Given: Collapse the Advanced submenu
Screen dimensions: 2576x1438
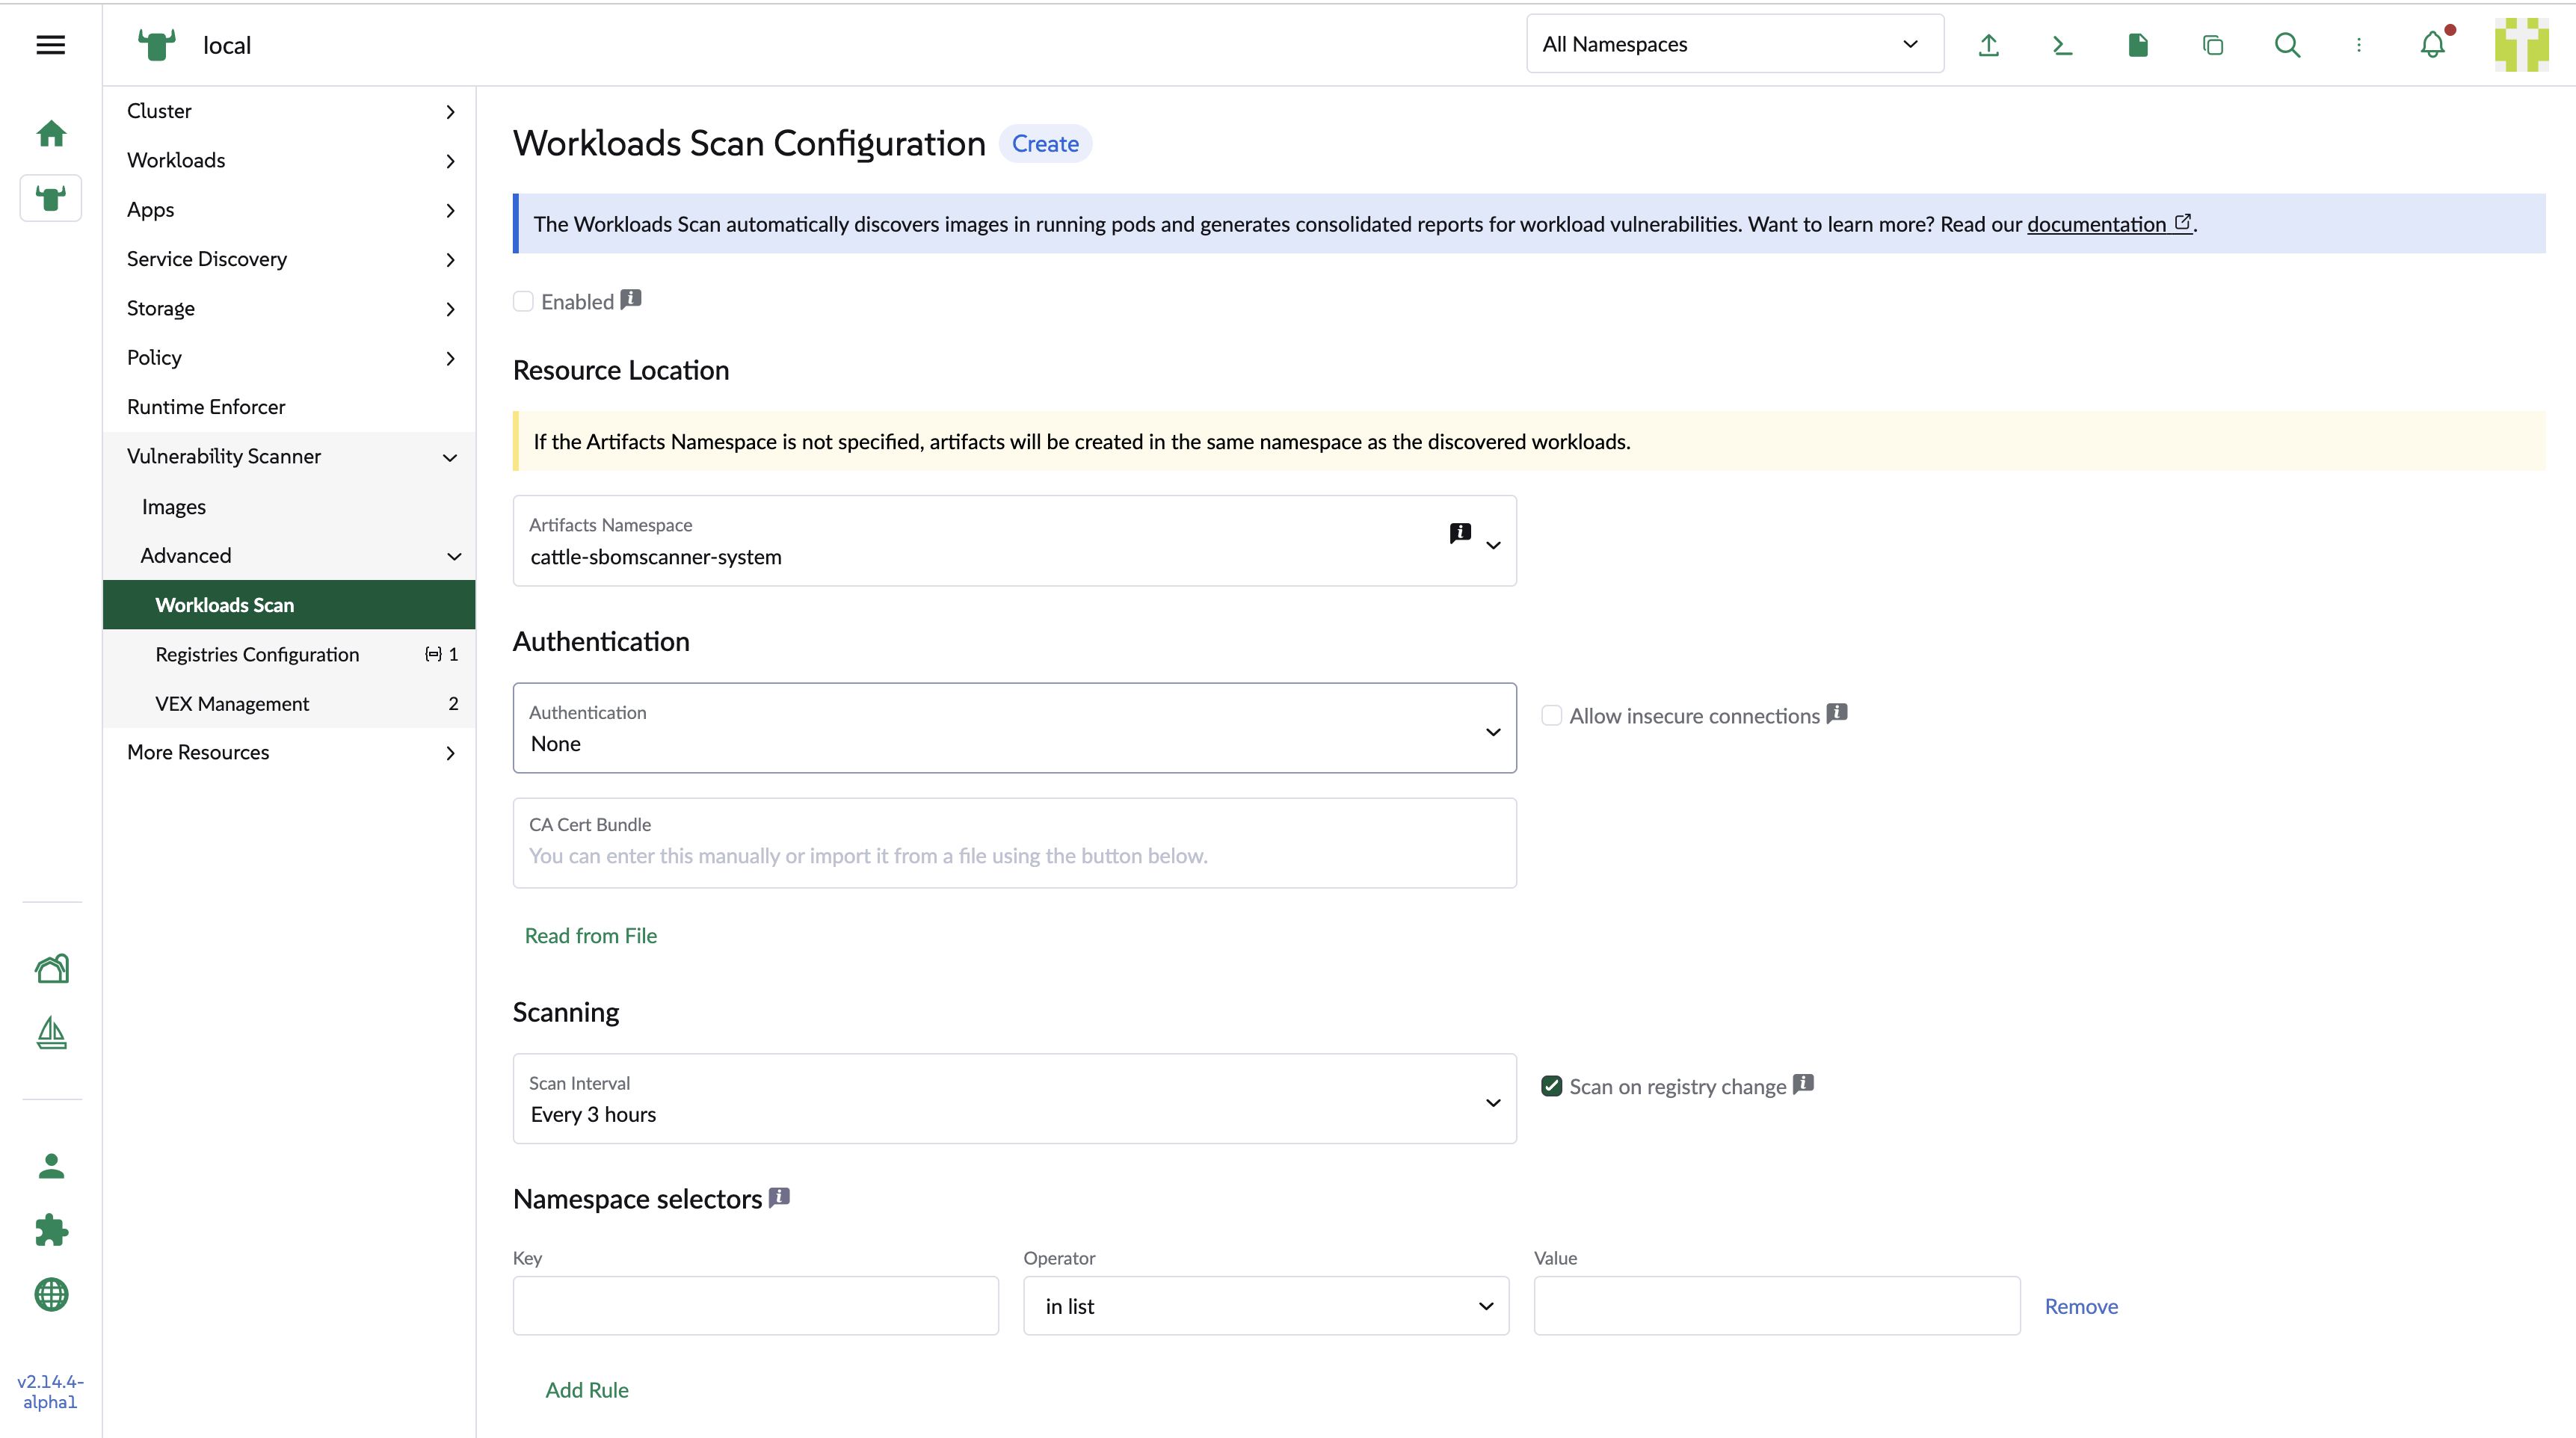Looking at the screenshot, I should click(x=289, y=555).
